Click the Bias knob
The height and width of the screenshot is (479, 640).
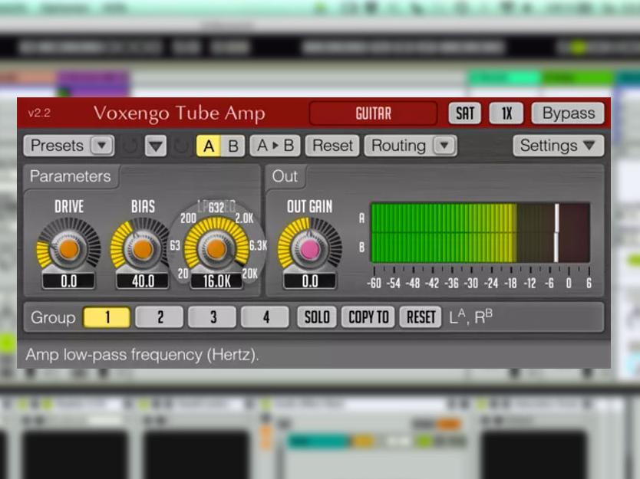(x=143, y=248)
